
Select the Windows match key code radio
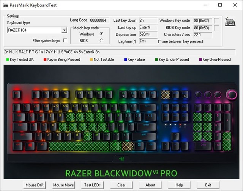click(101, 34)
